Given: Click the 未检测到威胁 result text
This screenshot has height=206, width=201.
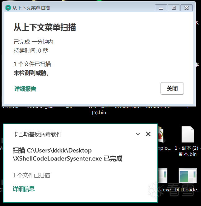Looking at the screenshot, I should [x=31, y=73].
